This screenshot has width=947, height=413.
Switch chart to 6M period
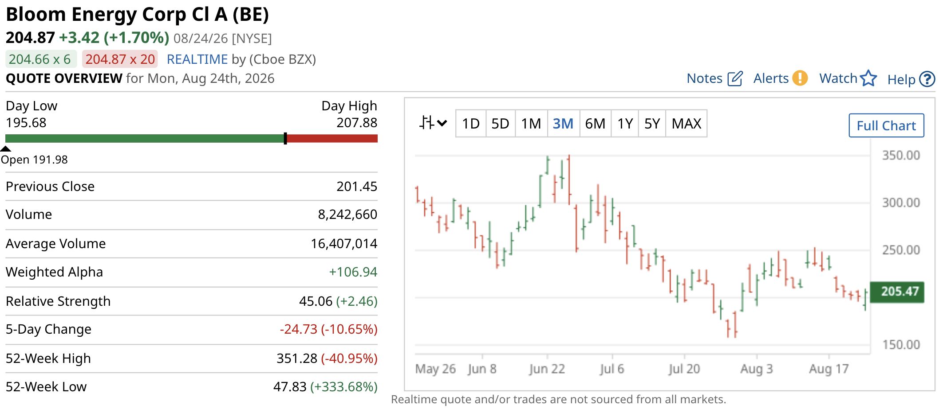pyautogui.click(x=595, y=124)
